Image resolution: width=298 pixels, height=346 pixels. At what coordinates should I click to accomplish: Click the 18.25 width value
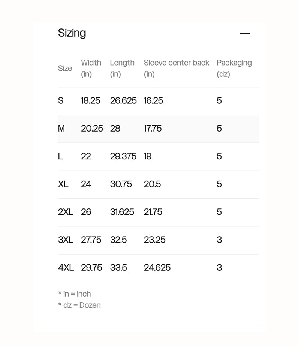pos(91,100)
